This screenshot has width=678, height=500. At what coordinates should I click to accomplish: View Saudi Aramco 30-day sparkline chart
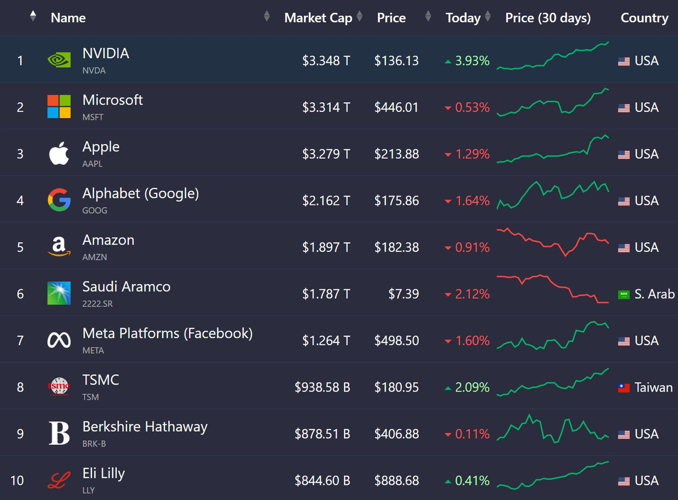(x=553, y=289)
